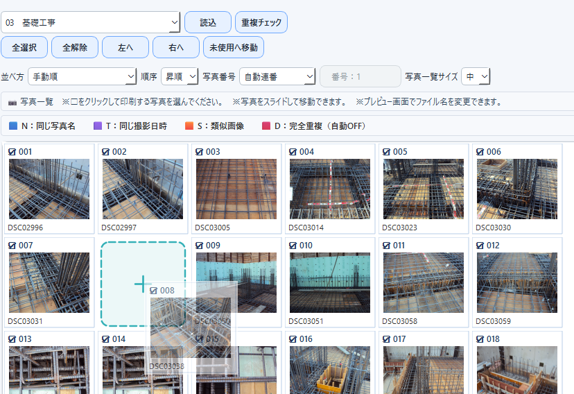Toggle checkbox for photo 016
The width and height of the screenshot is (574, 394).
pyautogui.click(x=293, y=339)
